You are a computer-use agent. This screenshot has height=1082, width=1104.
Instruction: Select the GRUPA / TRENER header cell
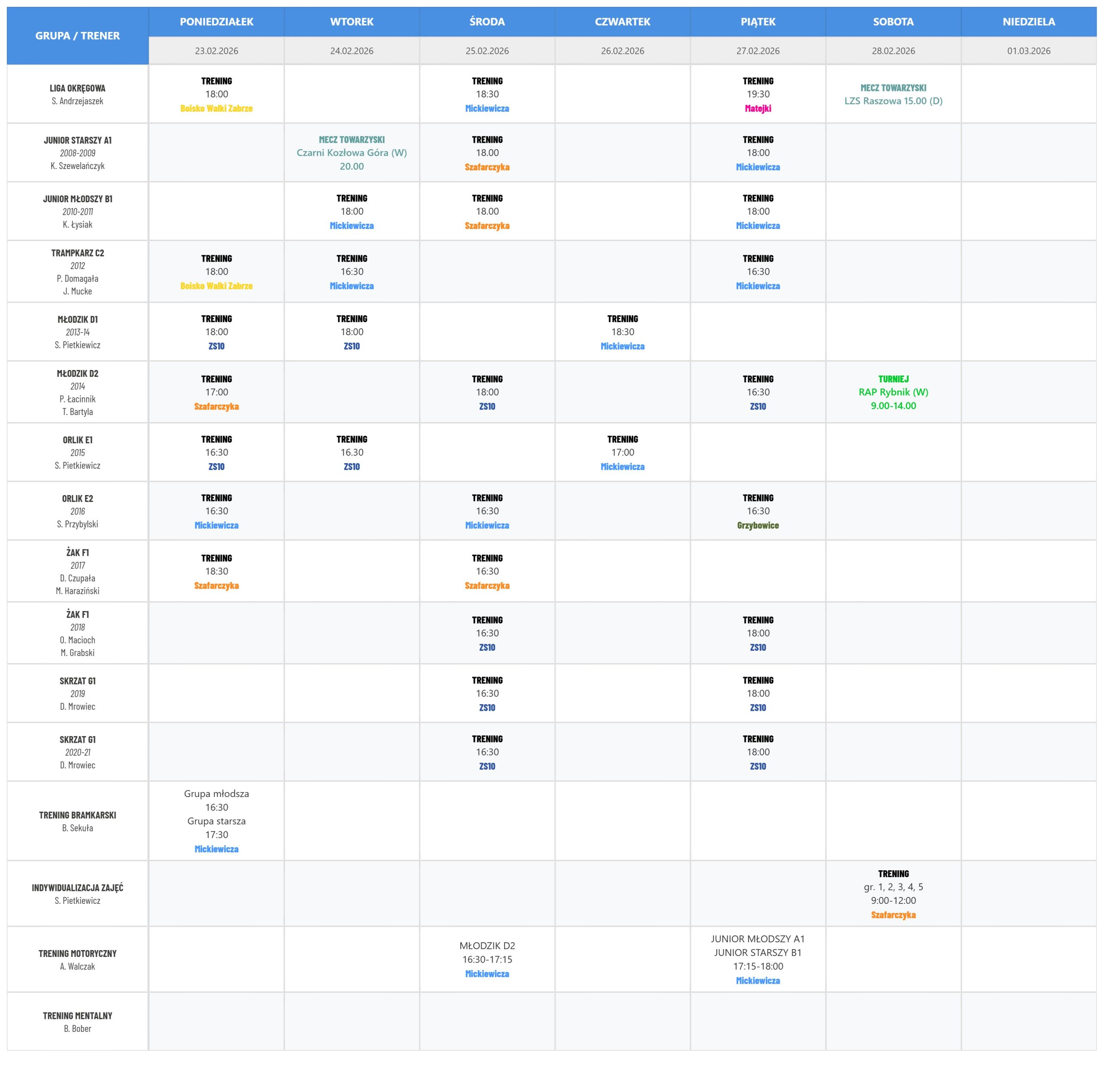(77, 36)
